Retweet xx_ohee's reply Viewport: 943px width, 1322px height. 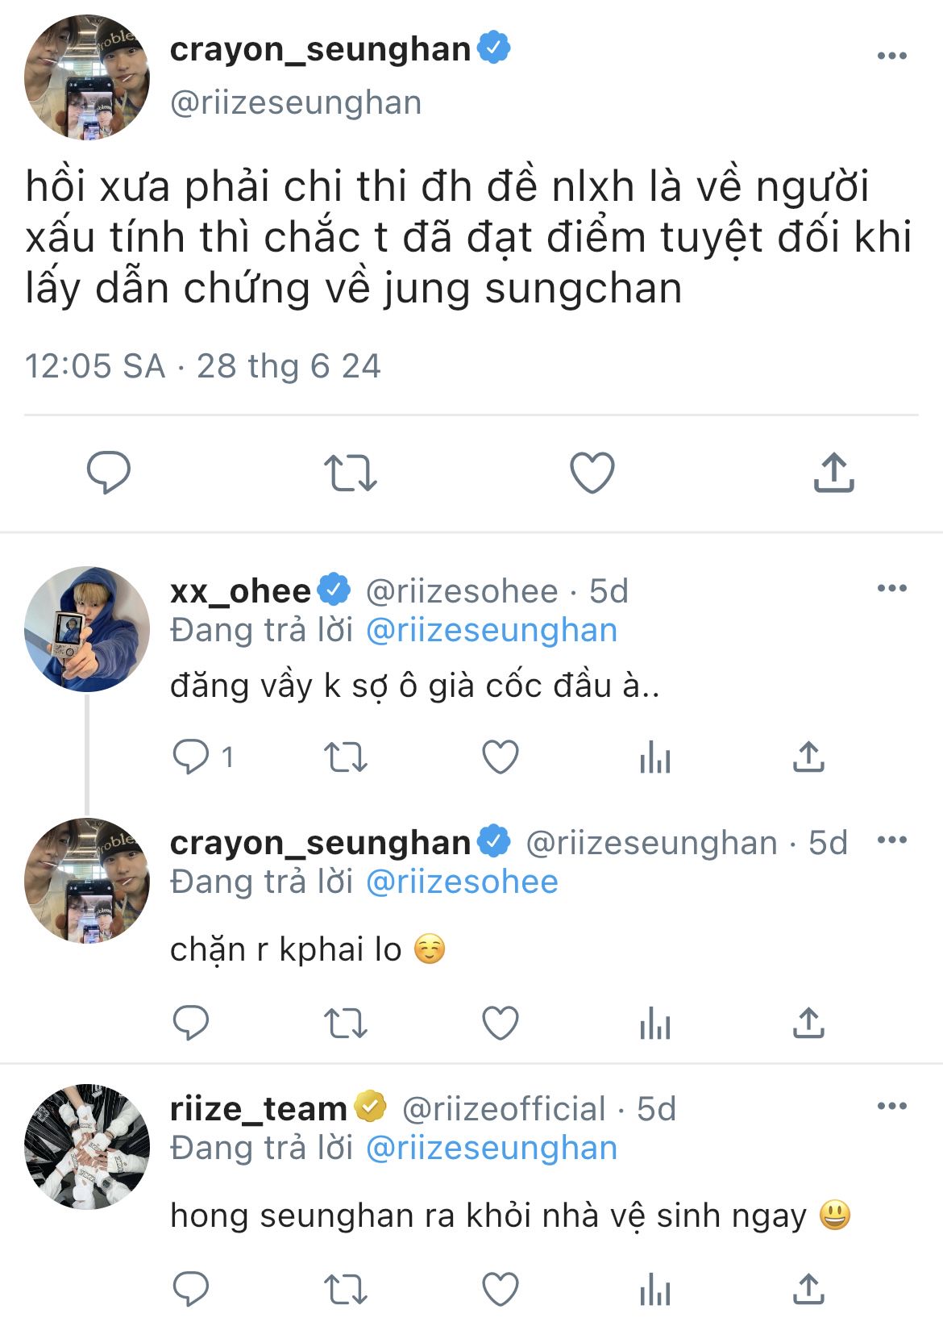[346, 757]
